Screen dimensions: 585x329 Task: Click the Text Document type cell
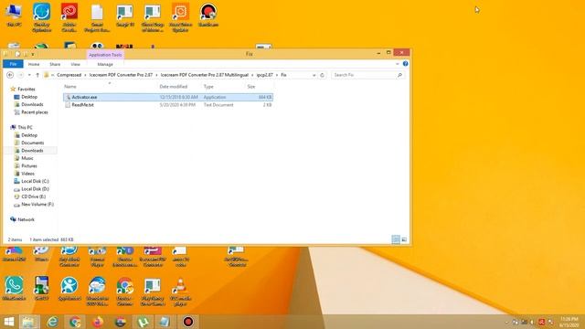tap(218, 105)
